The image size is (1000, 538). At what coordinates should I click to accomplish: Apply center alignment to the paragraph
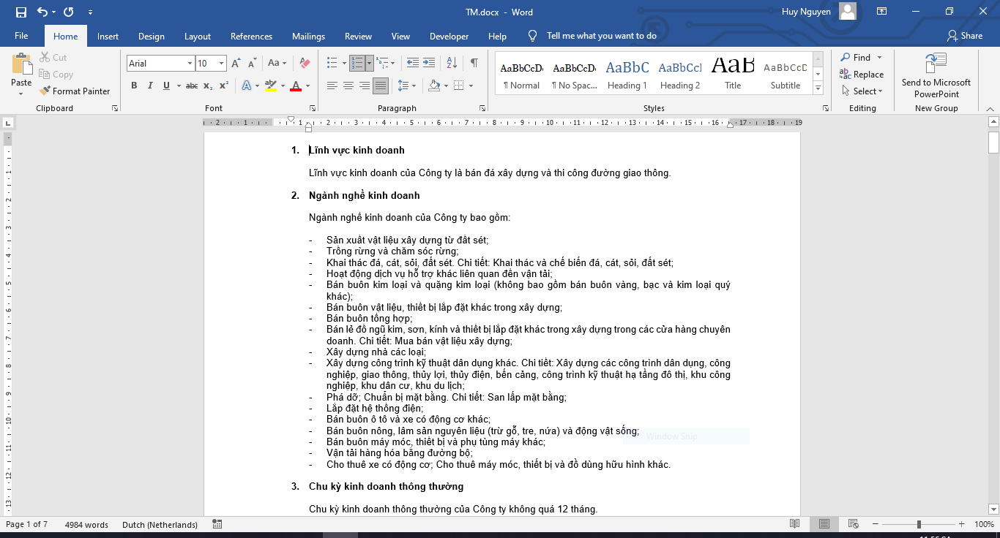coord(348,86)
